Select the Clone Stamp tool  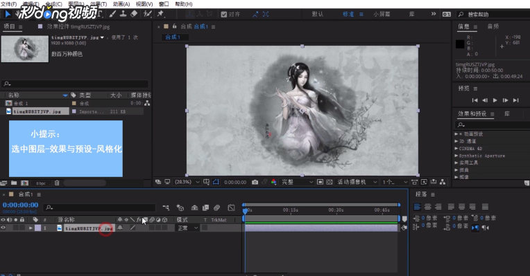click(x=123, y=14)
